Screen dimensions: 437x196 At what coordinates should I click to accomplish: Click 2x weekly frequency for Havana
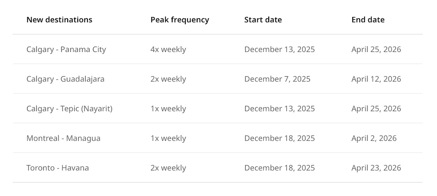168,168
